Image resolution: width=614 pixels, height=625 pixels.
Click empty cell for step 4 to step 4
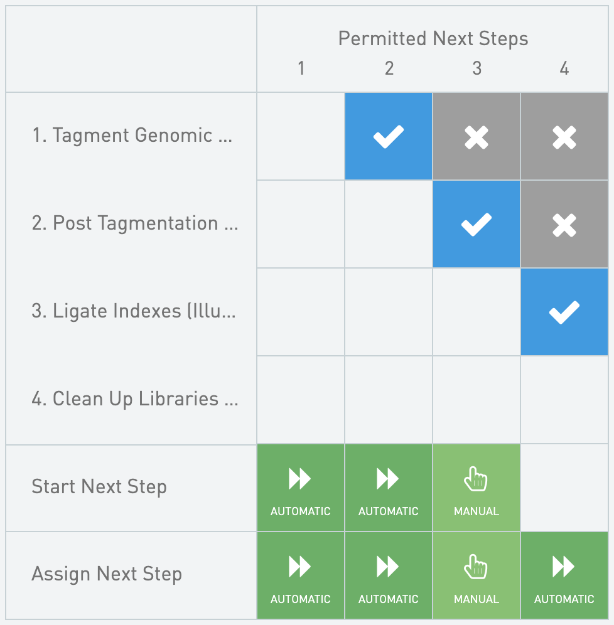tap(564, 400)
